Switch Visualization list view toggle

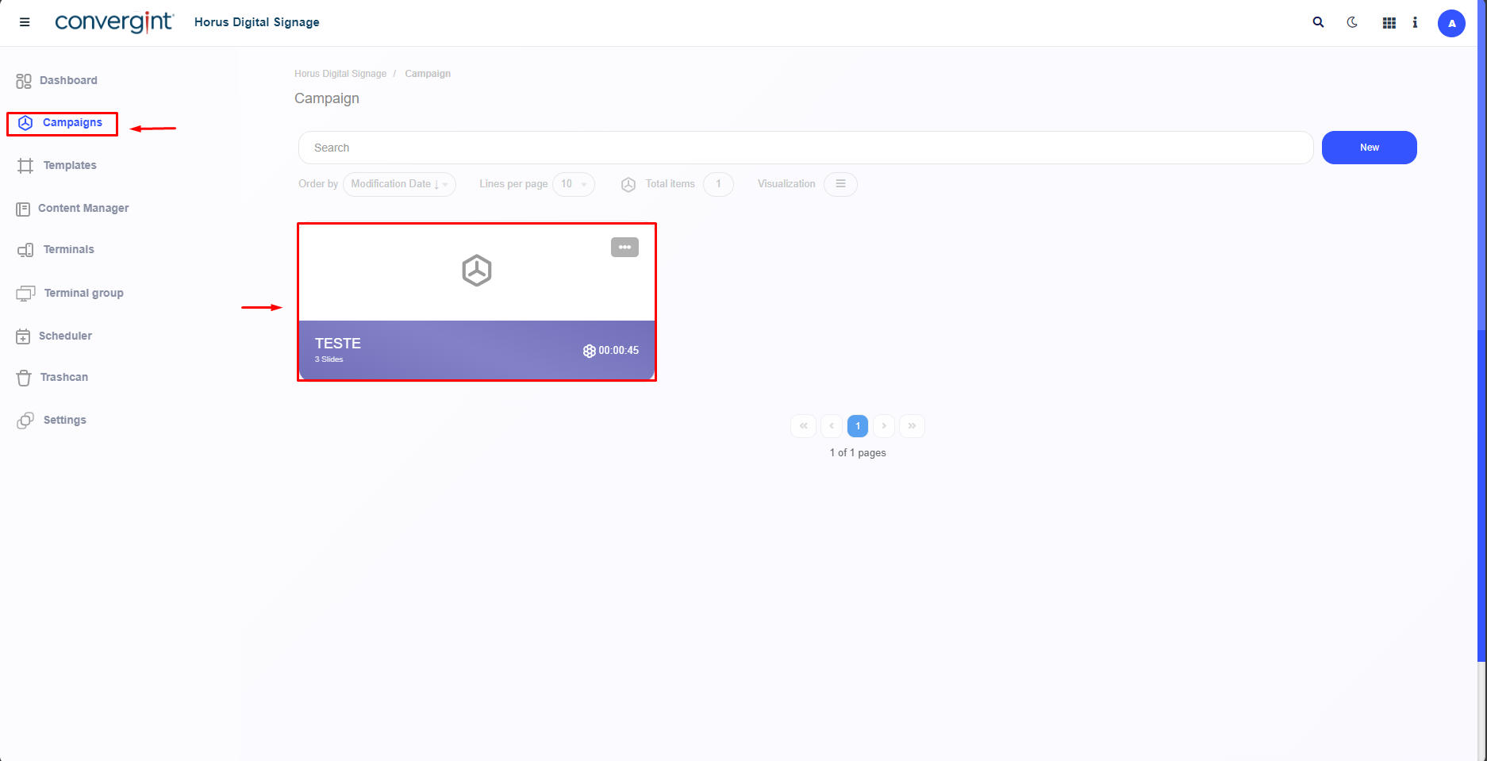coord(840,184)
